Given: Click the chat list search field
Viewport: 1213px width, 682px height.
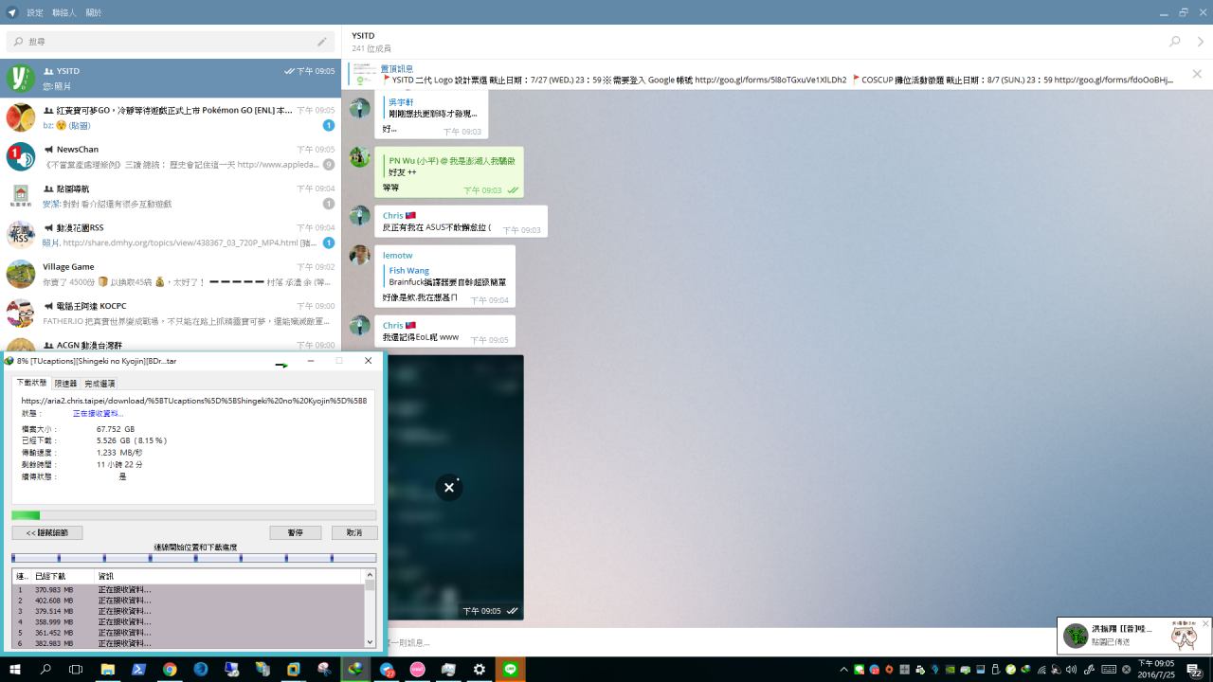Looking at the screenshot, I should click(x=171, y=42).
